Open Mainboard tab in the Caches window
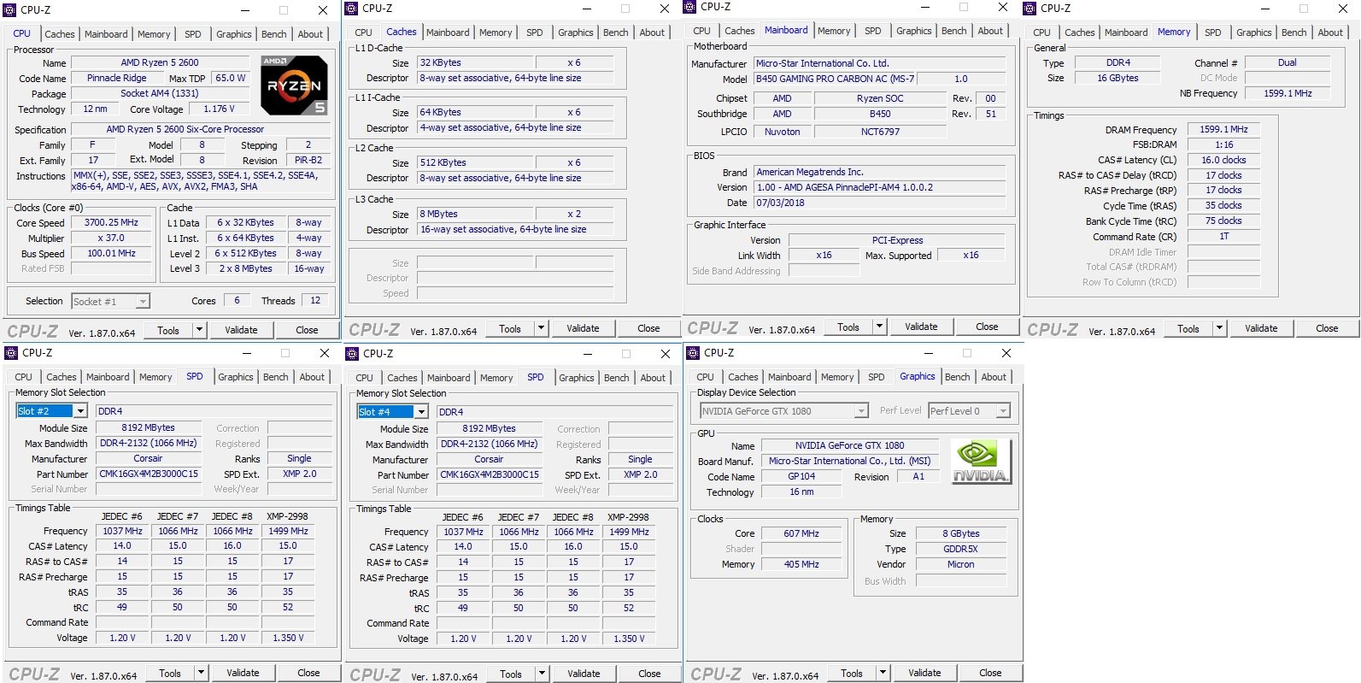This screenshot has width=1361, height=683. click(448, 32)
